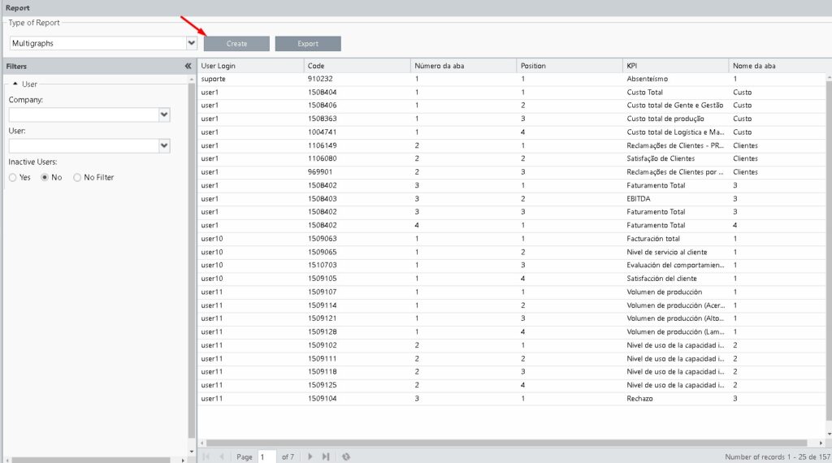The image size is (832, 463).
Task: Open the Company dropdown
Action: pyautogui.click(x=164, y=115)
